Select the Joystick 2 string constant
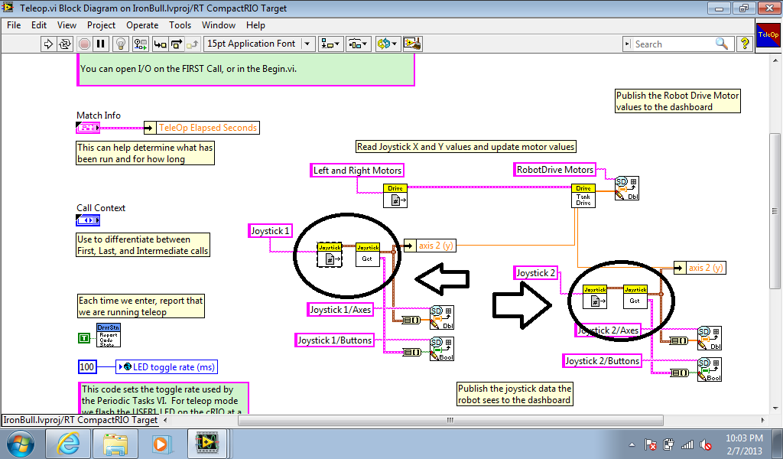 536,272
